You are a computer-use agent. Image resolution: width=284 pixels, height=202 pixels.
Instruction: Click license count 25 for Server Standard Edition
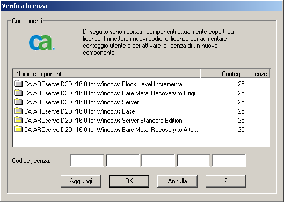click(x=241, y=120)
